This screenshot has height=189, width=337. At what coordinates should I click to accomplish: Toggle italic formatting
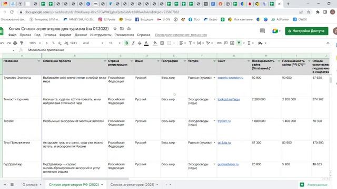[x=133, y=43]
